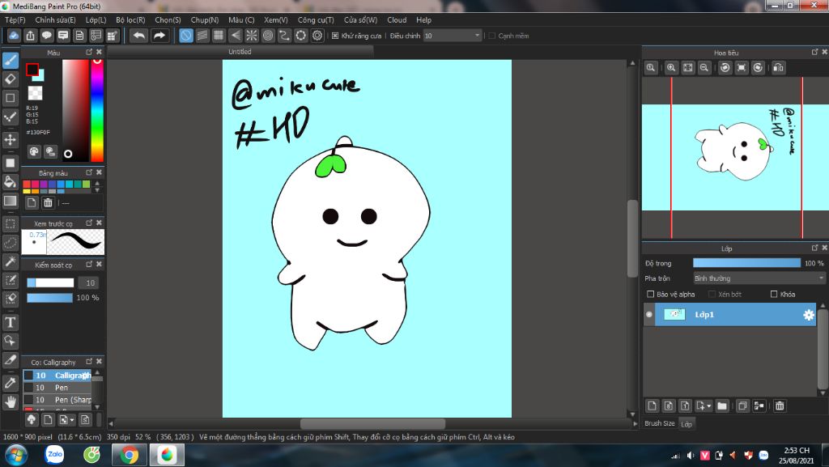Open Chrome from the Windows taskbar

[x=129, y=454]
